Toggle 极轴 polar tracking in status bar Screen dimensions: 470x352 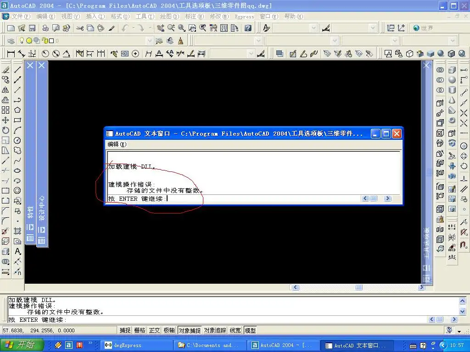click(x=169, y=330)
